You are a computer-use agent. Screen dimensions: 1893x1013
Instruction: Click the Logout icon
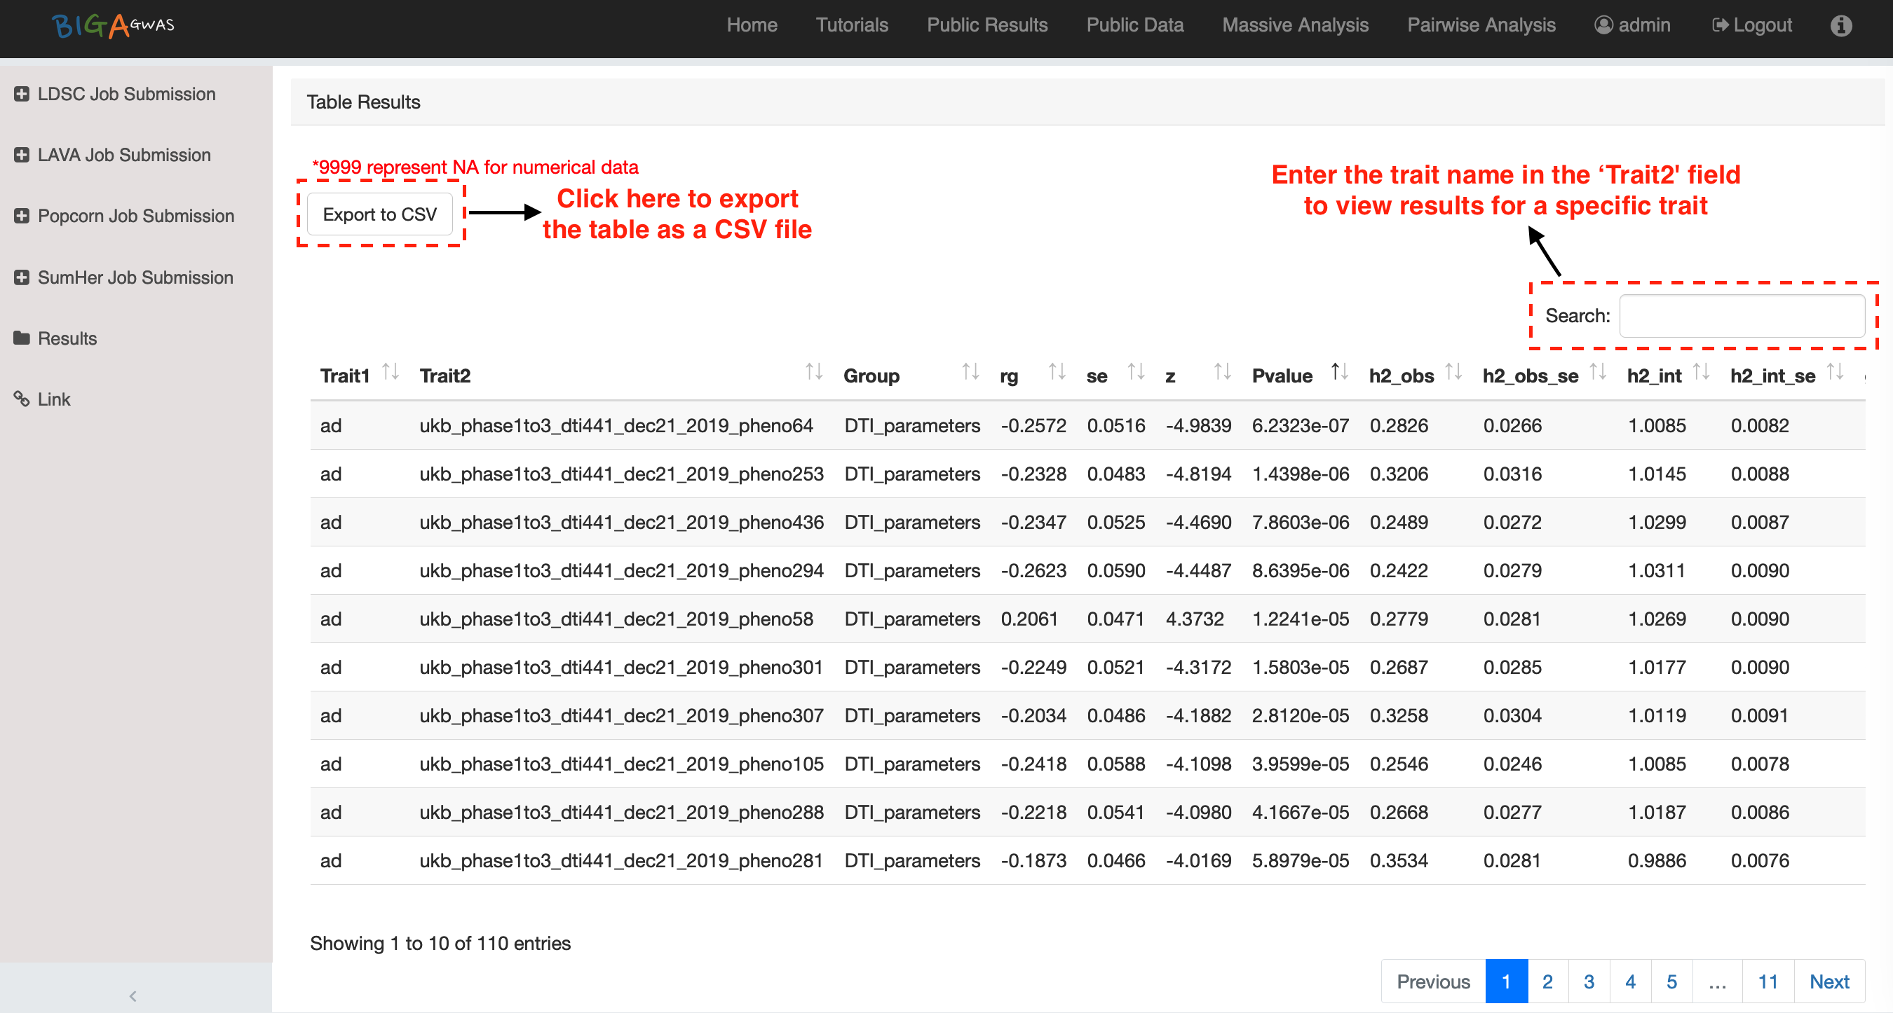(x=1720, y=25)
